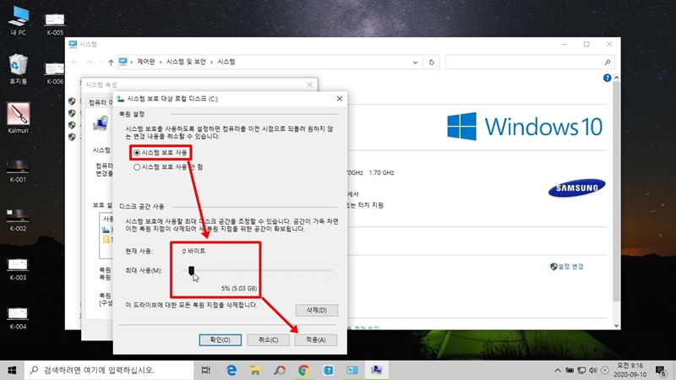676x380 pixels.
Task: Click the drive icon in the dialog title bar
Action: click(121, 99)
